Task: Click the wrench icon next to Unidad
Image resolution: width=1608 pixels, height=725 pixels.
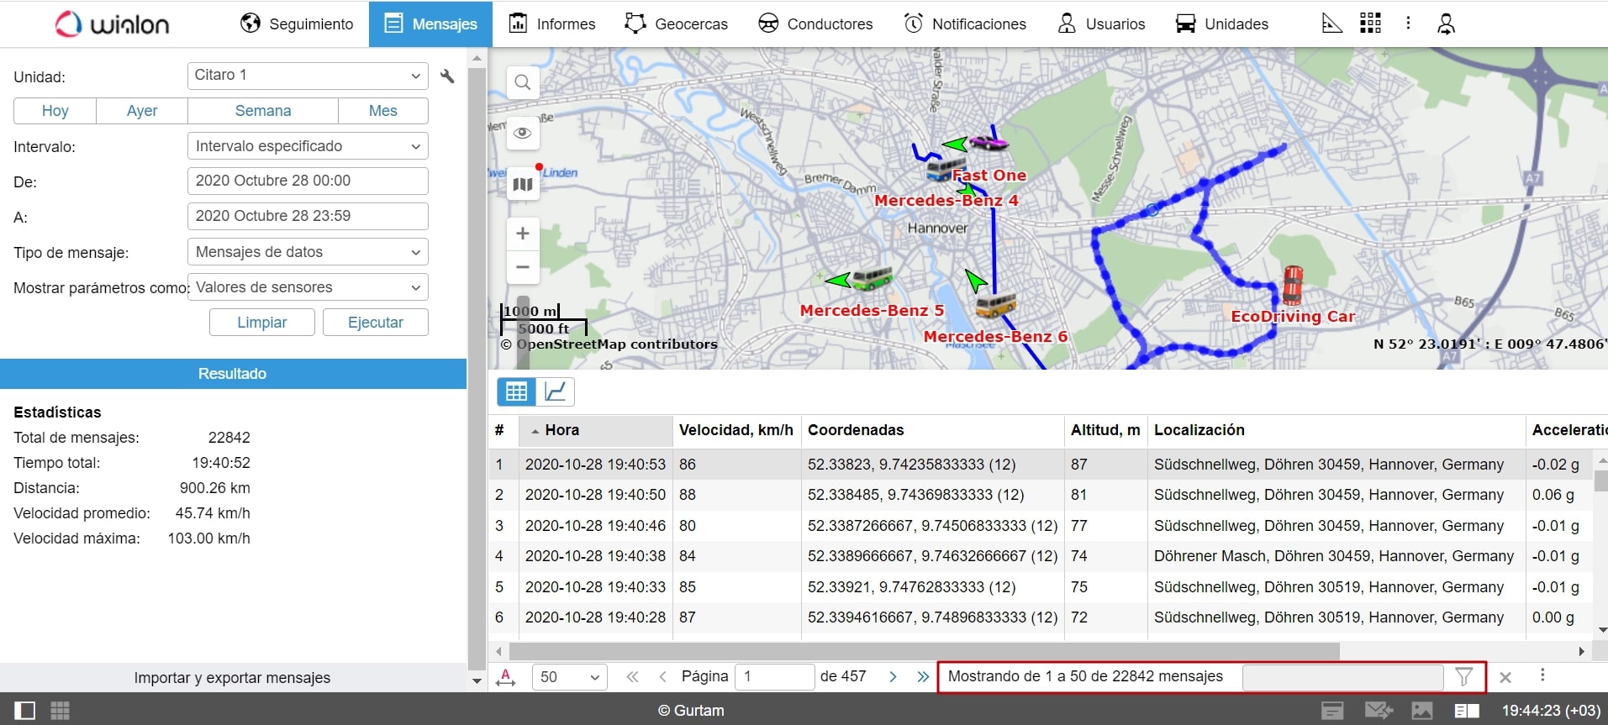Action: [447, 76]
